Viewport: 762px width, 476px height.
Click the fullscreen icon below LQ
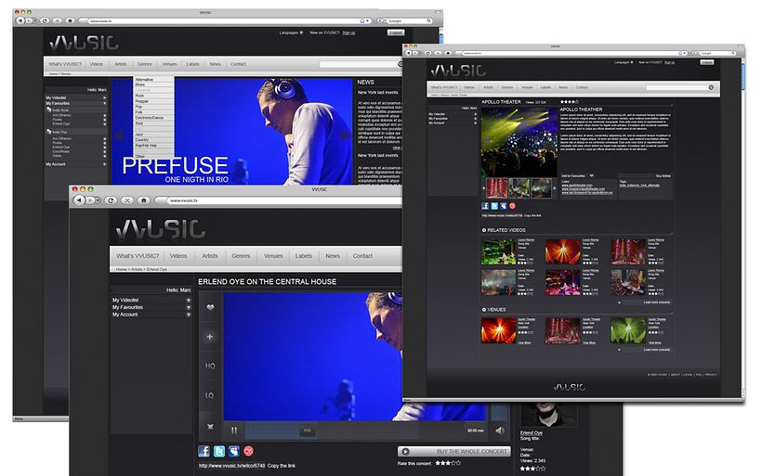pyautogui.click(x=210, y=427)
